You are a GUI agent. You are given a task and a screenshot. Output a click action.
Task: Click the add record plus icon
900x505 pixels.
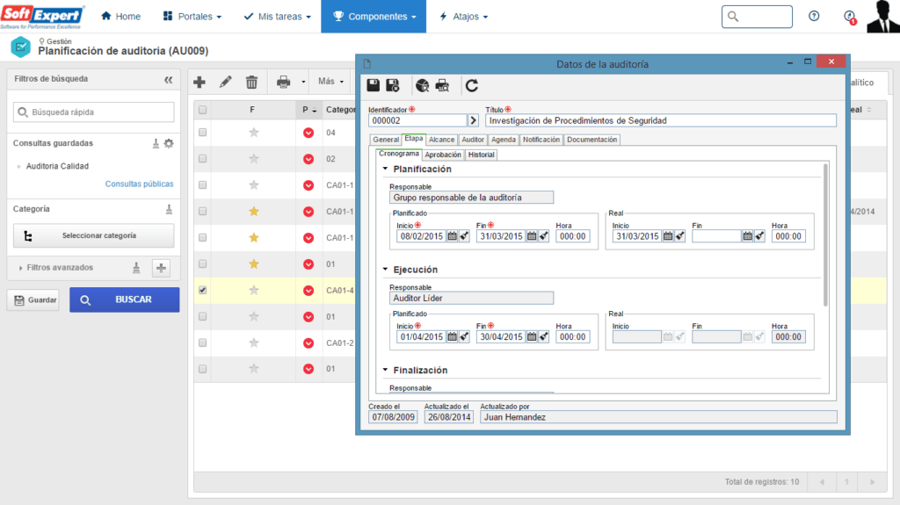[x=200, y=82]
